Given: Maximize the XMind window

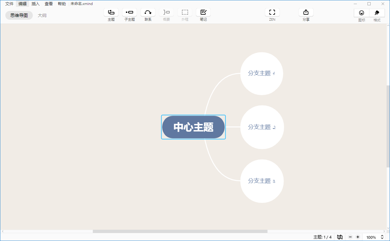Looking at the screenshot, I should 369,4.
